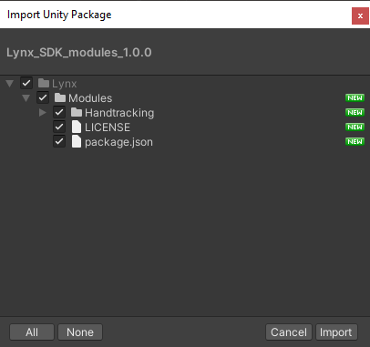Collapse the Modules folder arrow
Viewport: 370px width, 347px height.
pyautogui.click(x=26, y=97)
